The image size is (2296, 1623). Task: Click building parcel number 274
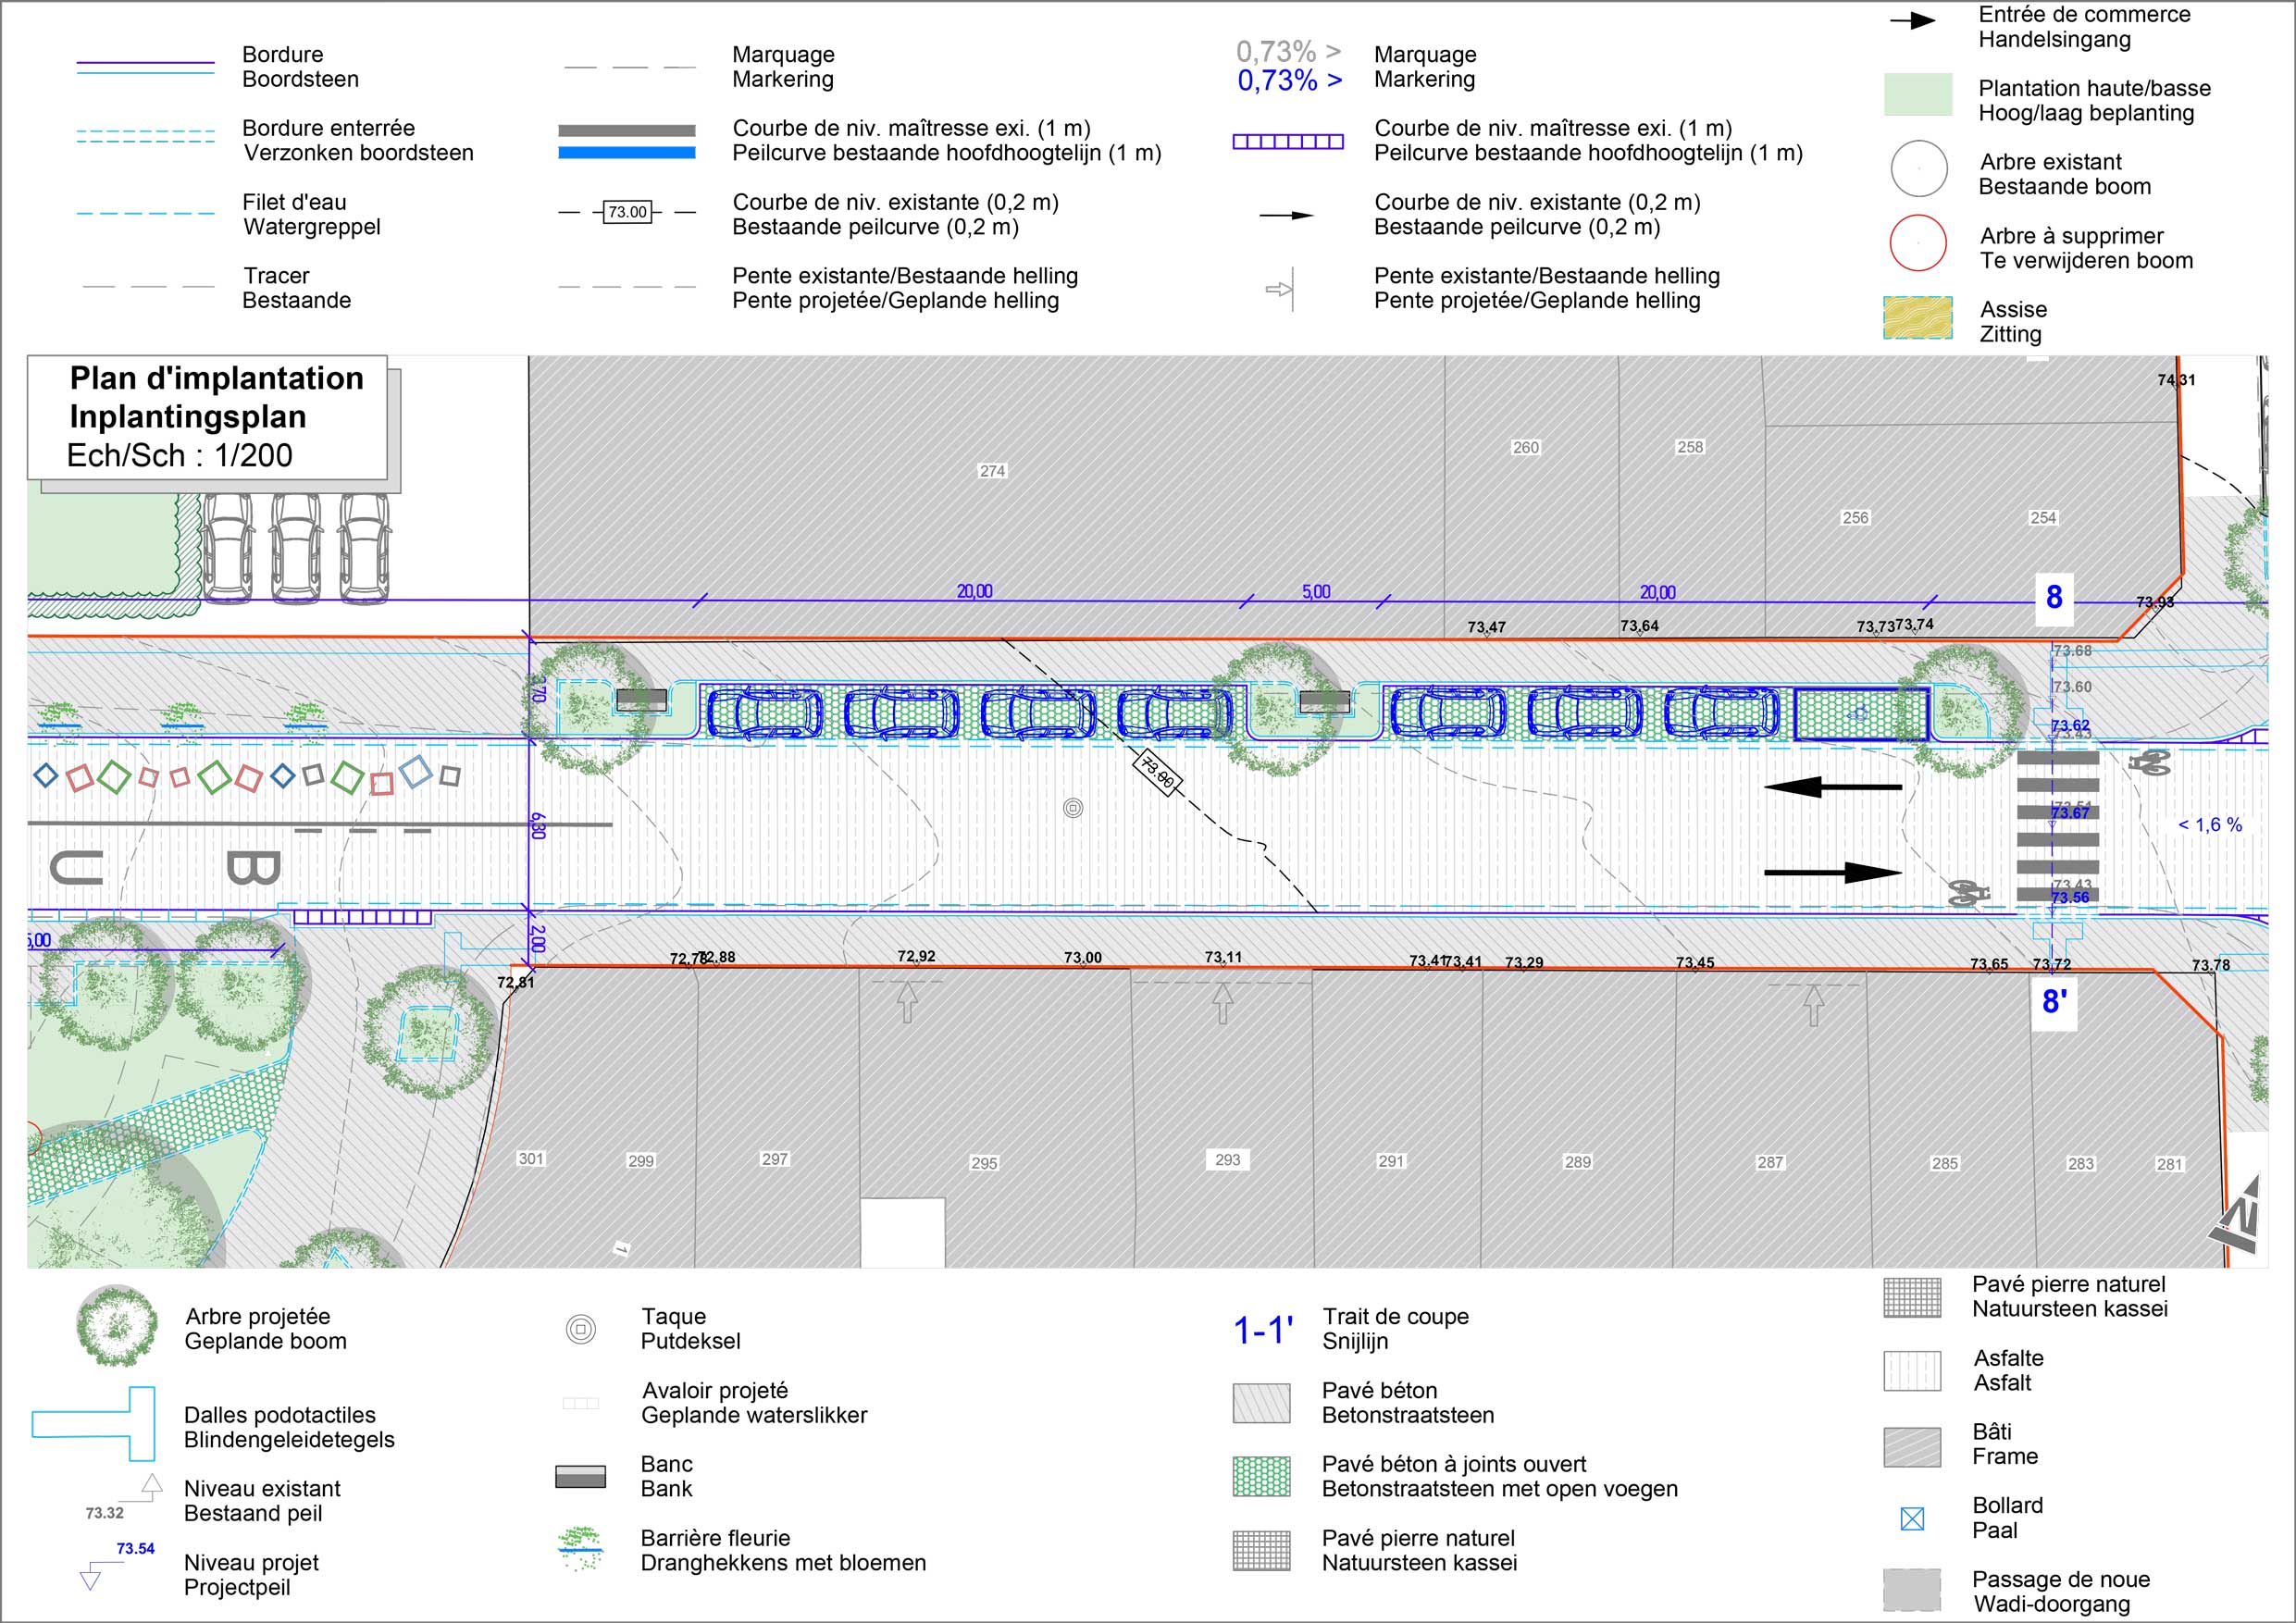992,471
